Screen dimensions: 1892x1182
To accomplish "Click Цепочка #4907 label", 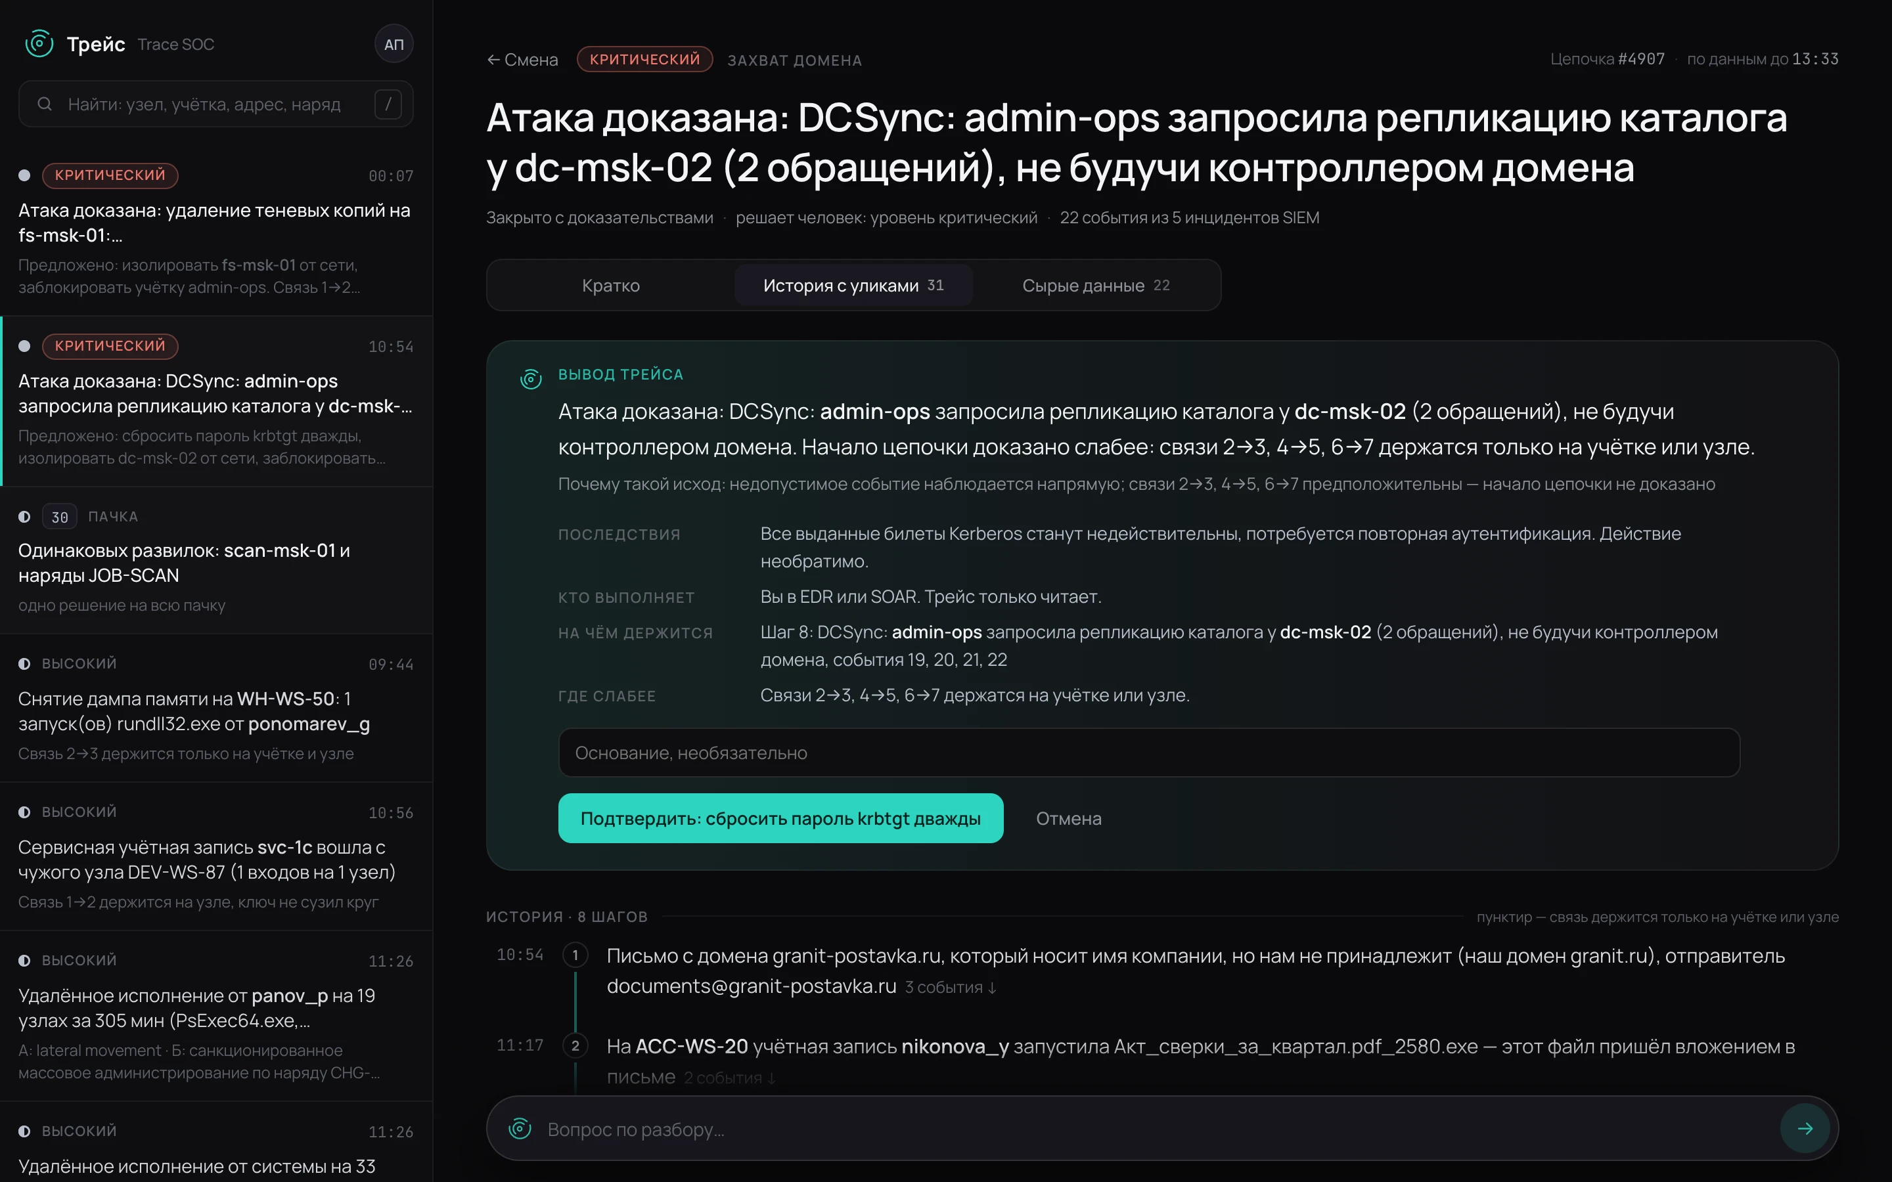I will tap(1608, 59).
